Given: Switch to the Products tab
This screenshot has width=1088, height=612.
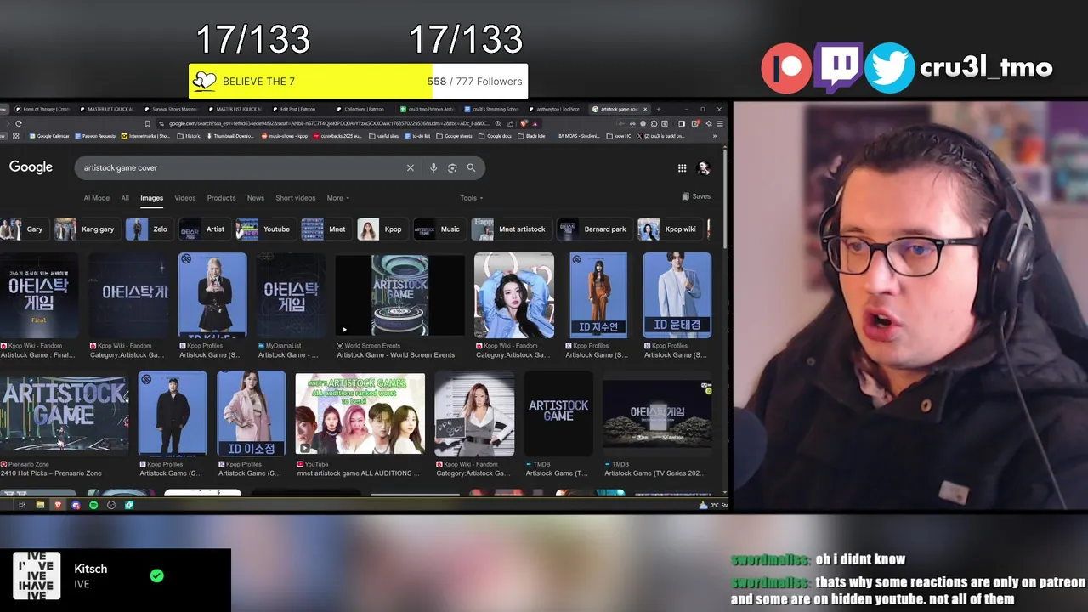Looking at the screenshot, I should coord(221,198).
